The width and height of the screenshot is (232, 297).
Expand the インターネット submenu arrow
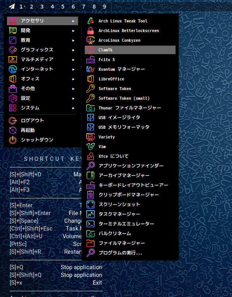point(73,69)
